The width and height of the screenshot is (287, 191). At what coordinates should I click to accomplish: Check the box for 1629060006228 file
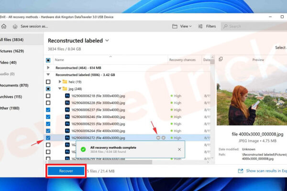[x=48, y=103]
